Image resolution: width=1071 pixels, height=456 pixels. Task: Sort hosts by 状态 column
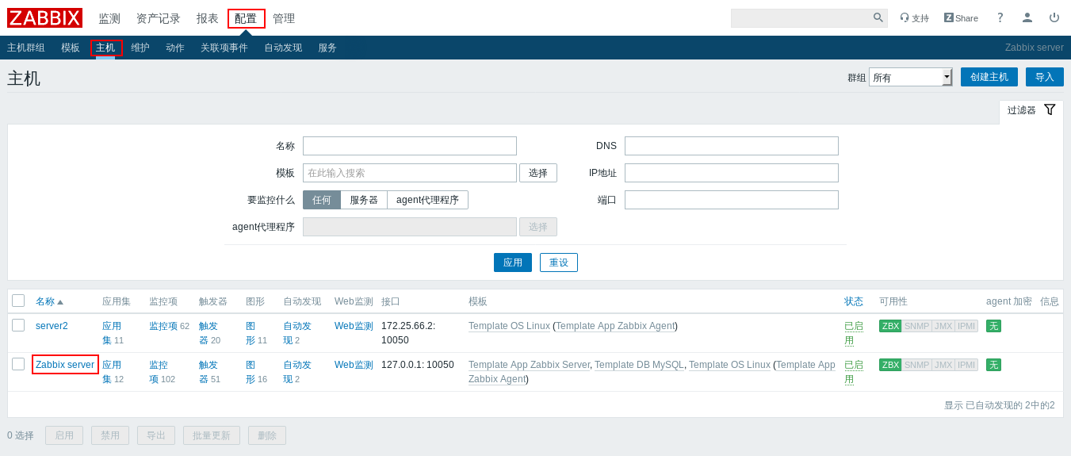tap(854, 301)
